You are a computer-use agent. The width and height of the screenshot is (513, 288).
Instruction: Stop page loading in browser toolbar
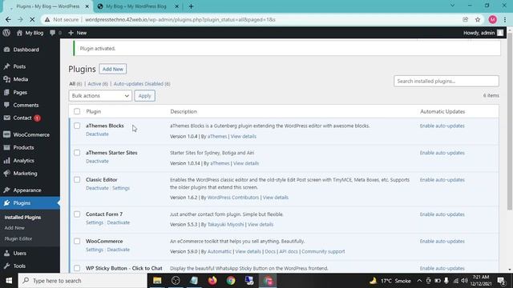click(x=32, y=19)
